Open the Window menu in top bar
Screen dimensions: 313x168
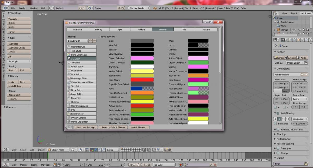pos(33,8)
